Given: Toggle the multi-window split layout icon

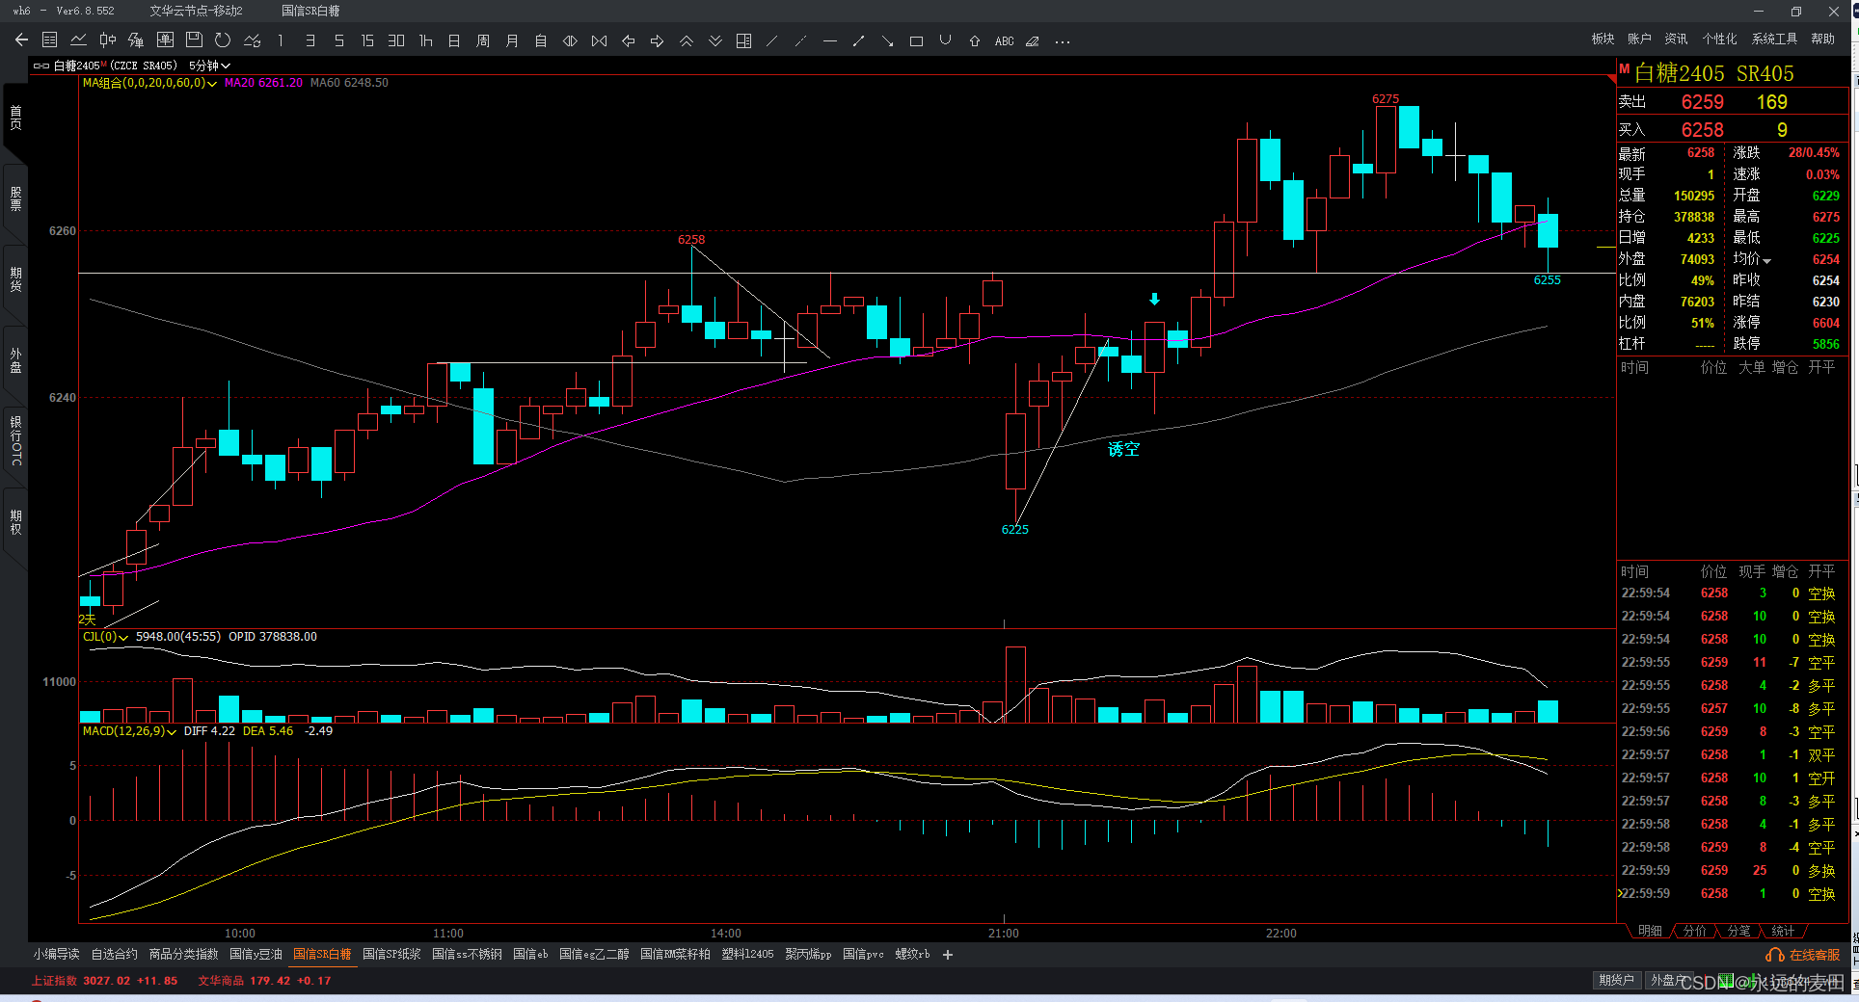Looking at the screenshot, I should [744, 40].
